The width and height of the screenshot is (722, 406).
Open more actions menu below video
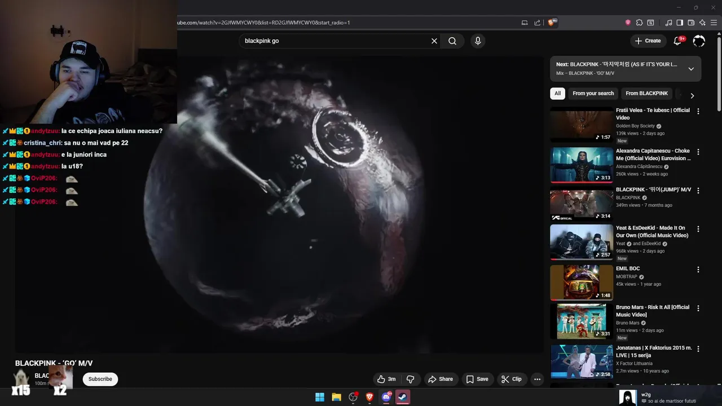537,379
